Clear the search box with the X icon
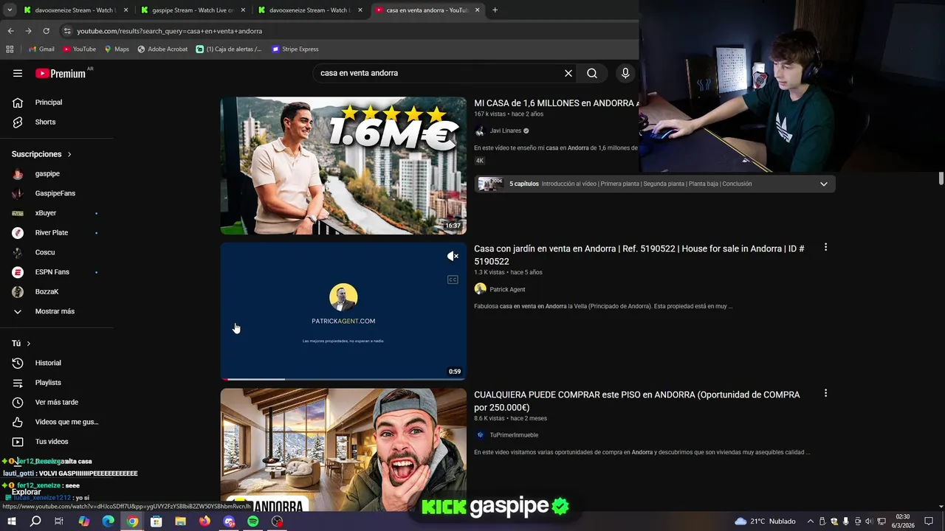 (x=568, y=73)
